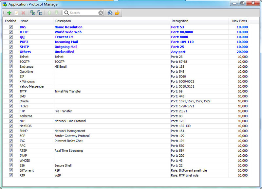Open Help with the question mark icon
The image size is (262, 189).
tap(110, 13)
